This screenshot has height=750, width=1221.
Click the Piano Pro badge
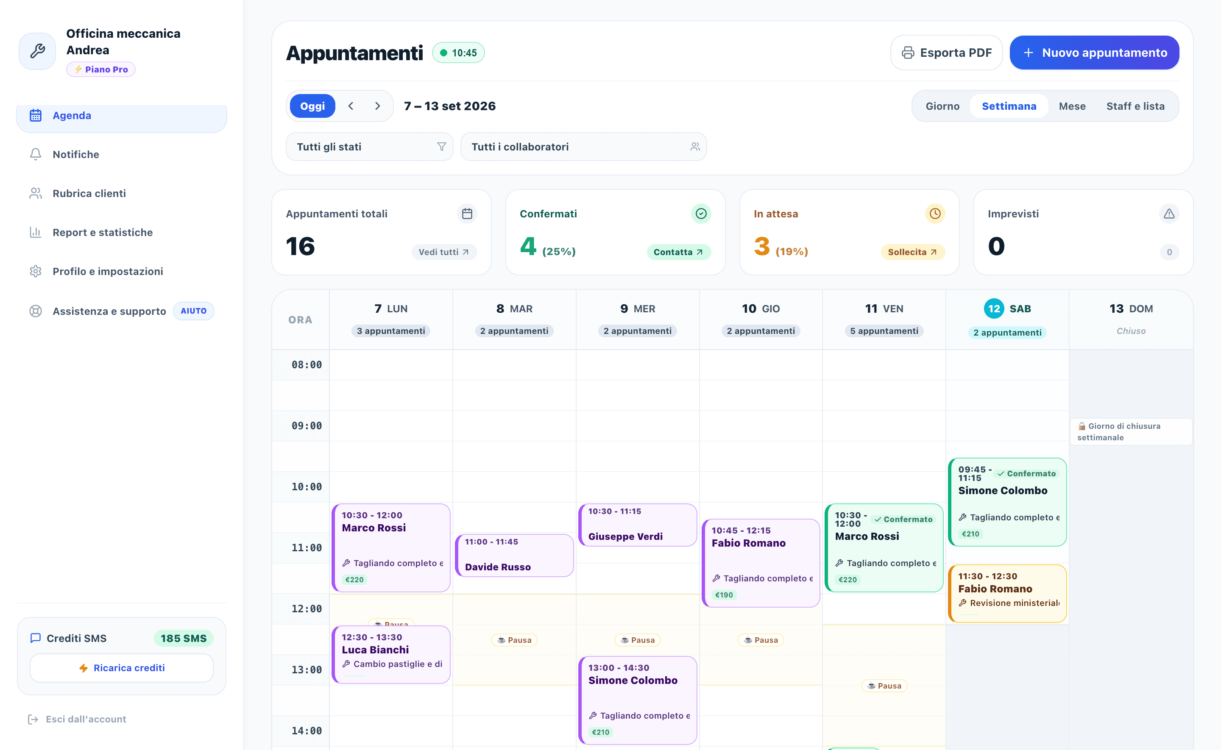[x=101, y=69]
